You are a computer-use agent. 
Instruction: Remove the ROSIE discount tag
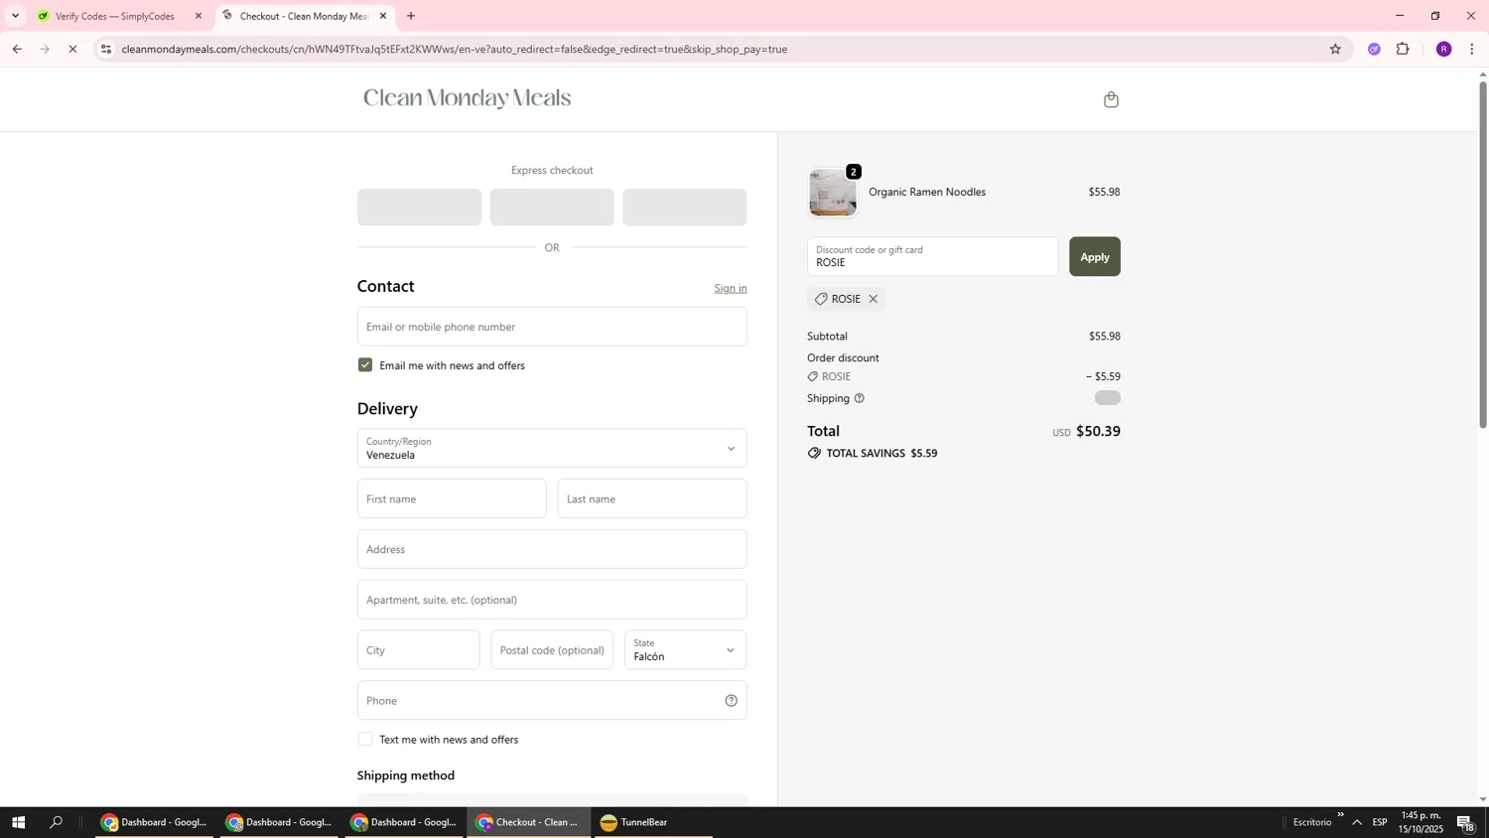[x=874, y=299]
